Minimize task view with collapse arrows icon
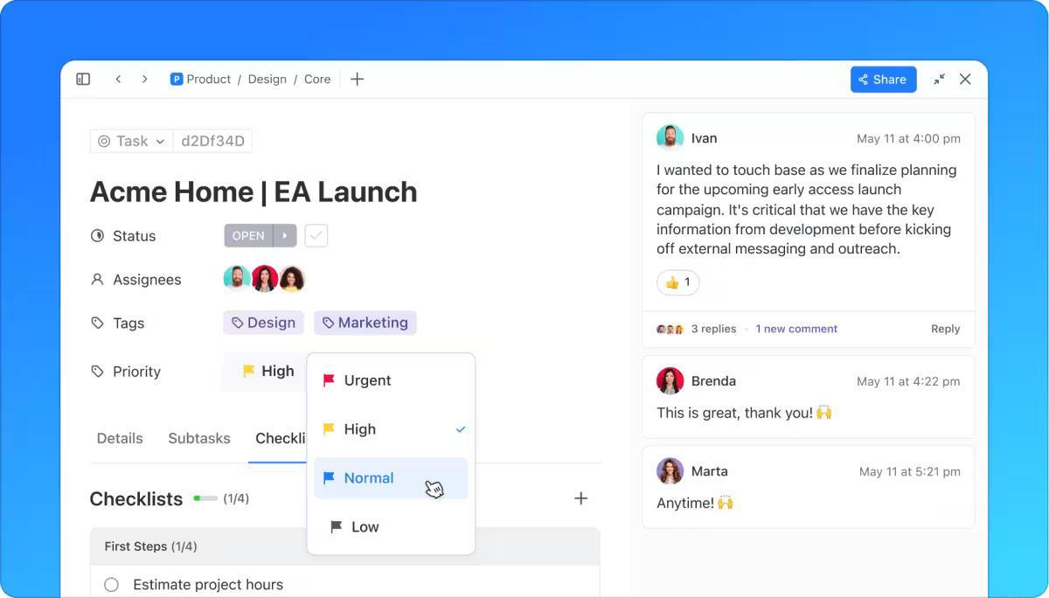This screenshot has width=1049, height=598. point(939,79)
